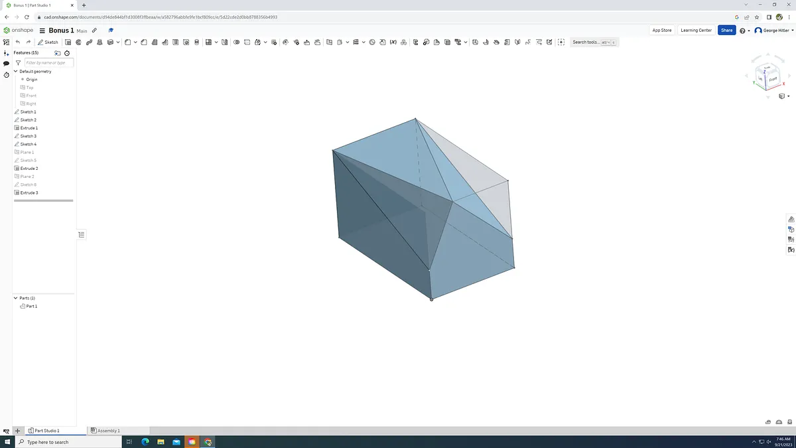Image resolution: width=796 pixels, height=448 pixels.
Task: Switch to the Assembly 1 tab
Action: [106, 431]
